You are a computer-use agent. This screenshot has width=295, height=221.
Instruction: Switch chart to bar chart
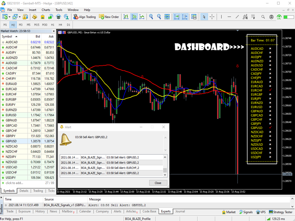coord(126,17)
